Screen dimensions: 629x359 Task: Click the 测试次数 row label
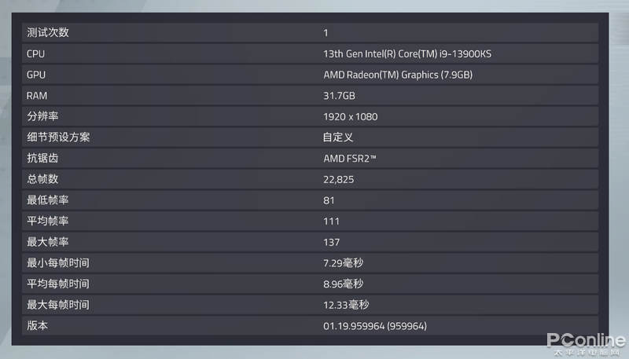pyautogui.click(x=48, y=32)
